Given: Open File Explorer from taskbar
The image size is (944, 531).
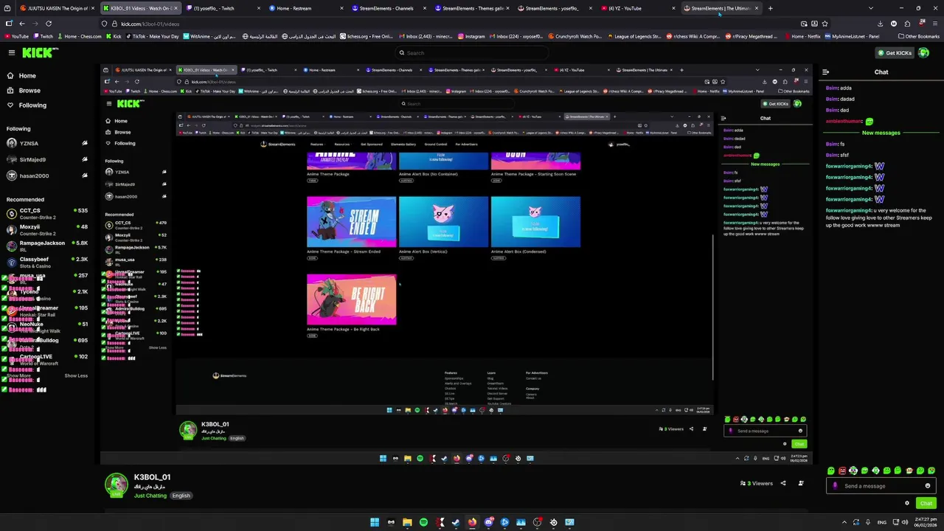Looking at the screenshot, I should [407, 522].
